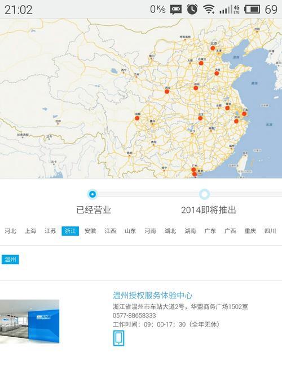Tap the Wi-Fi icon in status bar
The height and width of the screenshot is (375, 282).
(x=209, y=10)
